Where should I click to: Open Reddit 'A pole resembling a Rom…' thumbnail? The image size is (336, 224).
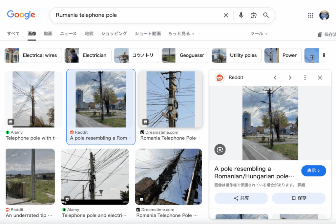tap(101, 99)
